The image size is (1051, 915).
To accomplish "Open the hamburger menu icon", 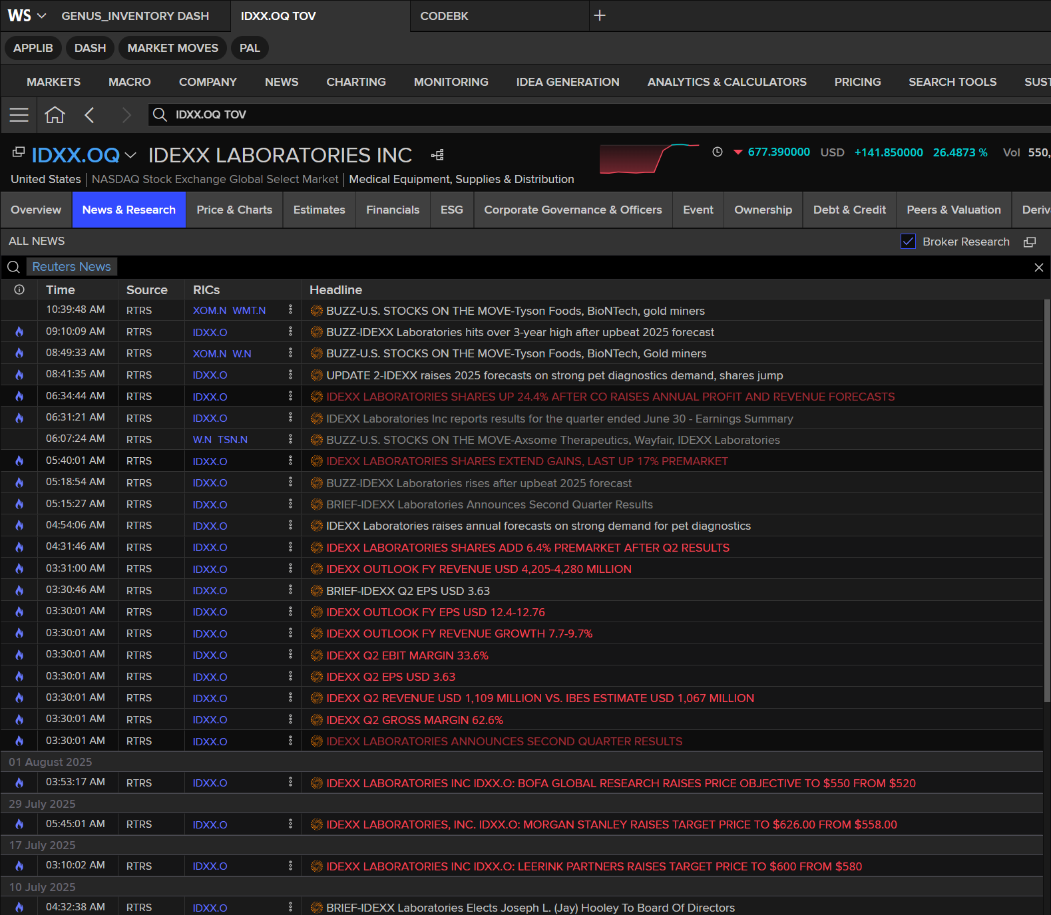I will 19,114.
